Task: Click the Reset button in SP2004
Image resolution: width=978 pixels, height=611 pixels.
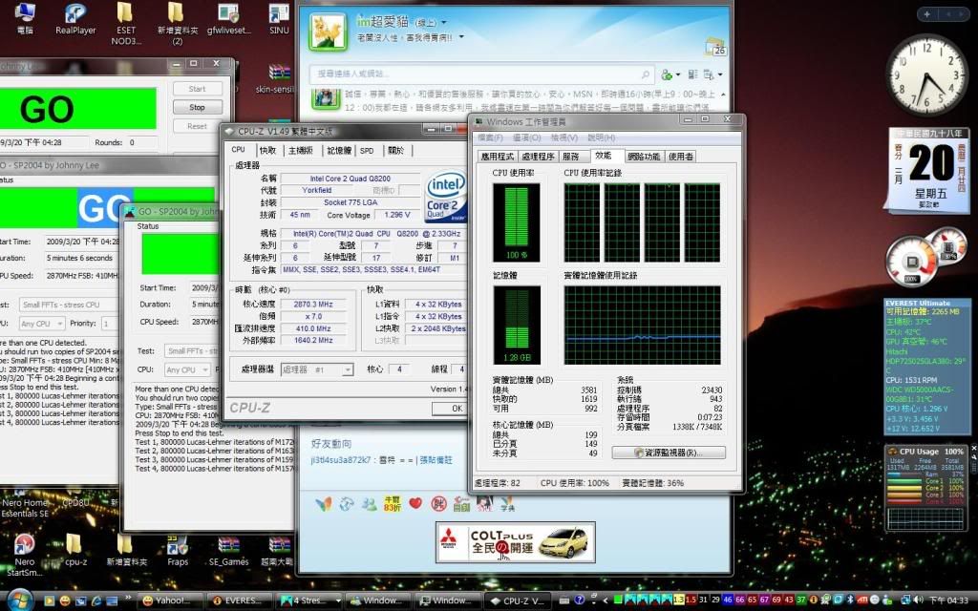Action: (197, 126)
